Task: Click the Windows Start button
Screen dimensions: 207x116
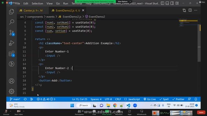Action: tap(72, 105)
